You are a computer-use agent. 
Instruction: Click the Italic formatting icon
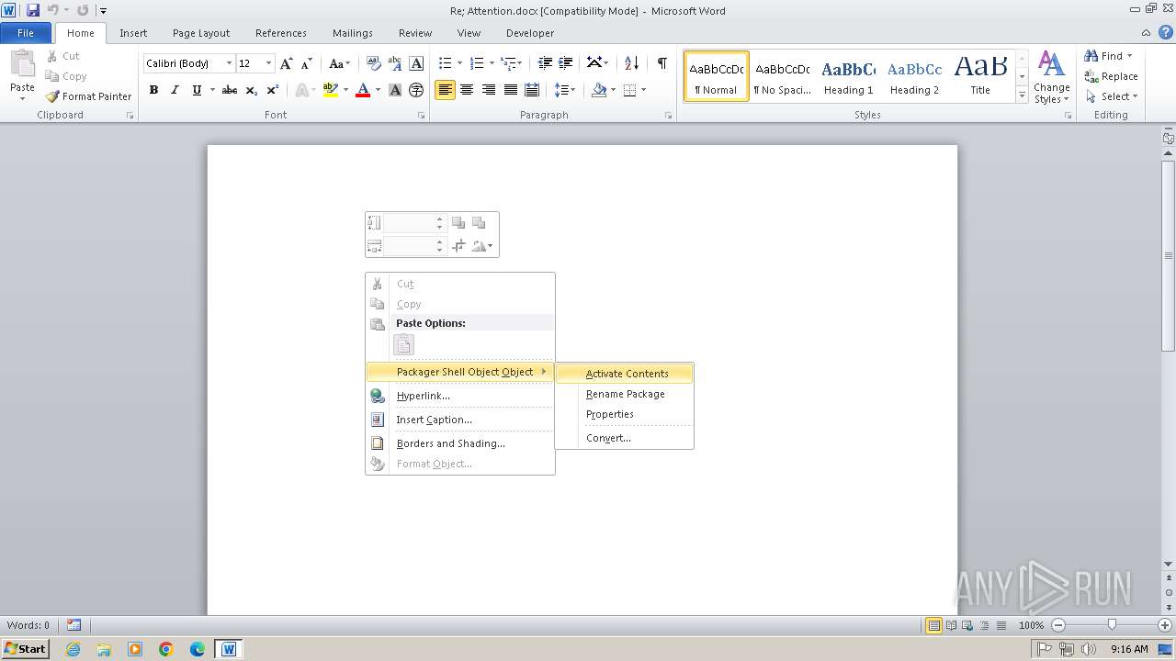175,90
